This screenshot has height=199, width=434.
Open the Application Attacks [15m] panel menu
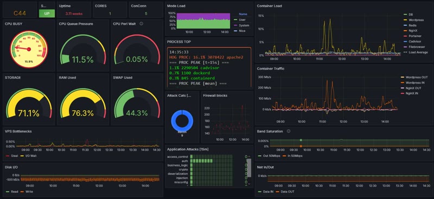[x=188, y=149]
